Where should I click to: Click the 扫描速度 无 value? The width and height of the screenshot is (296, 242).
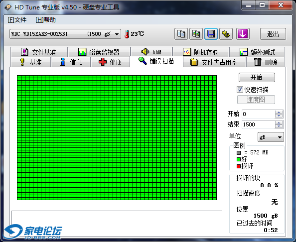[x=275, y=202]
